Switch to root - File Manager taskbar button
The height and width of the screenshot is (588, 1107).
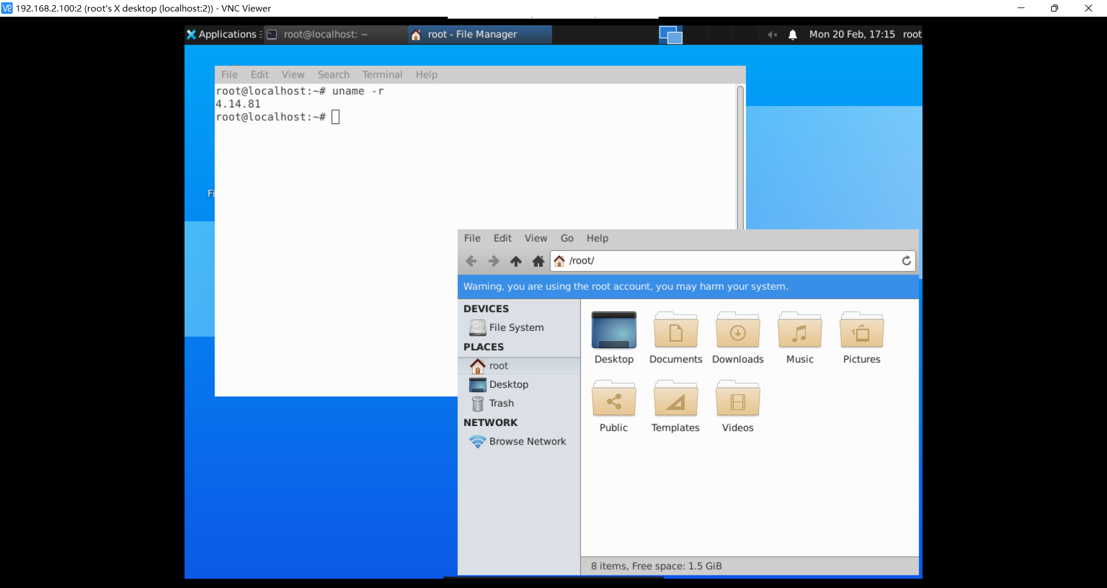coord(480,34)
